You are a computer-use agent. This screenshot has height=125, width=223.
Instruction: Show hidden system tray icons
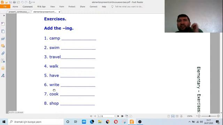click(x=190, y=122)
